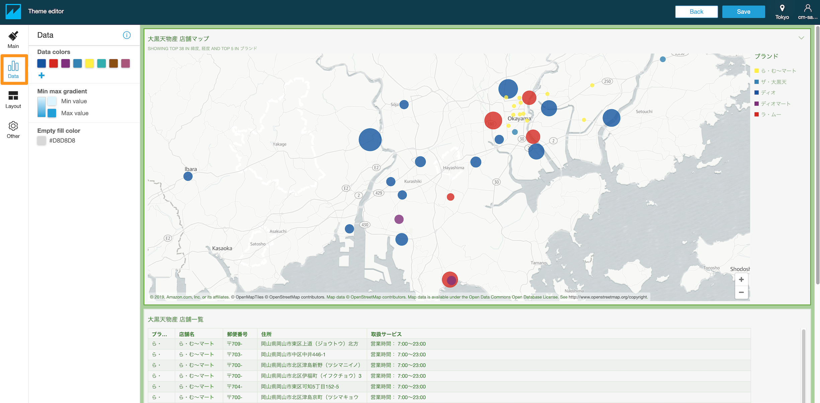Image resolution: width=820 pixels, height=403 pixels.
Task: Change the Empty fill color swatch
Action: 42,140
